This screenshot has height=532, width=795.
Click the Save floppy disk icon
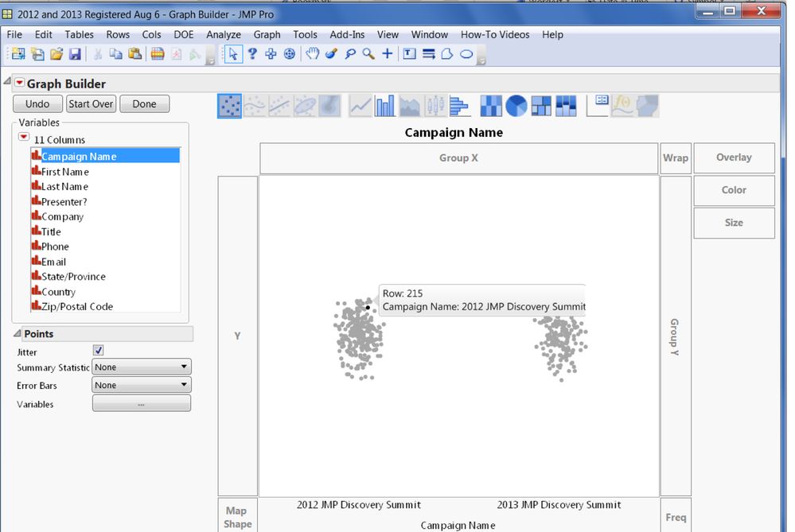75,54
